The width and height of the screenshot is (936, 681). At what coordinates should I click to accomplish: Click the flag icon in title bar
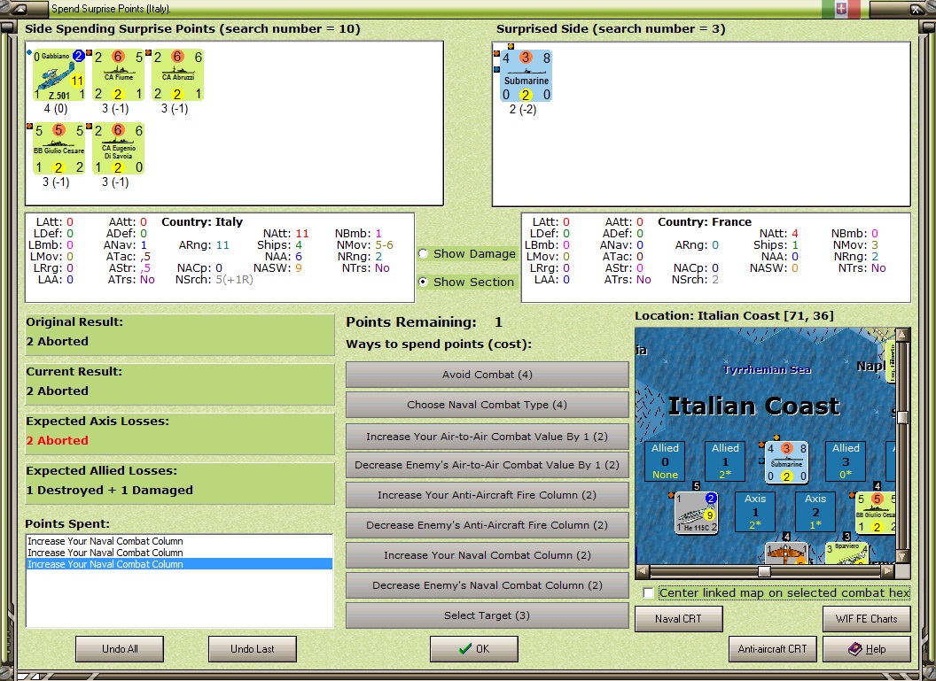[840, 8]
